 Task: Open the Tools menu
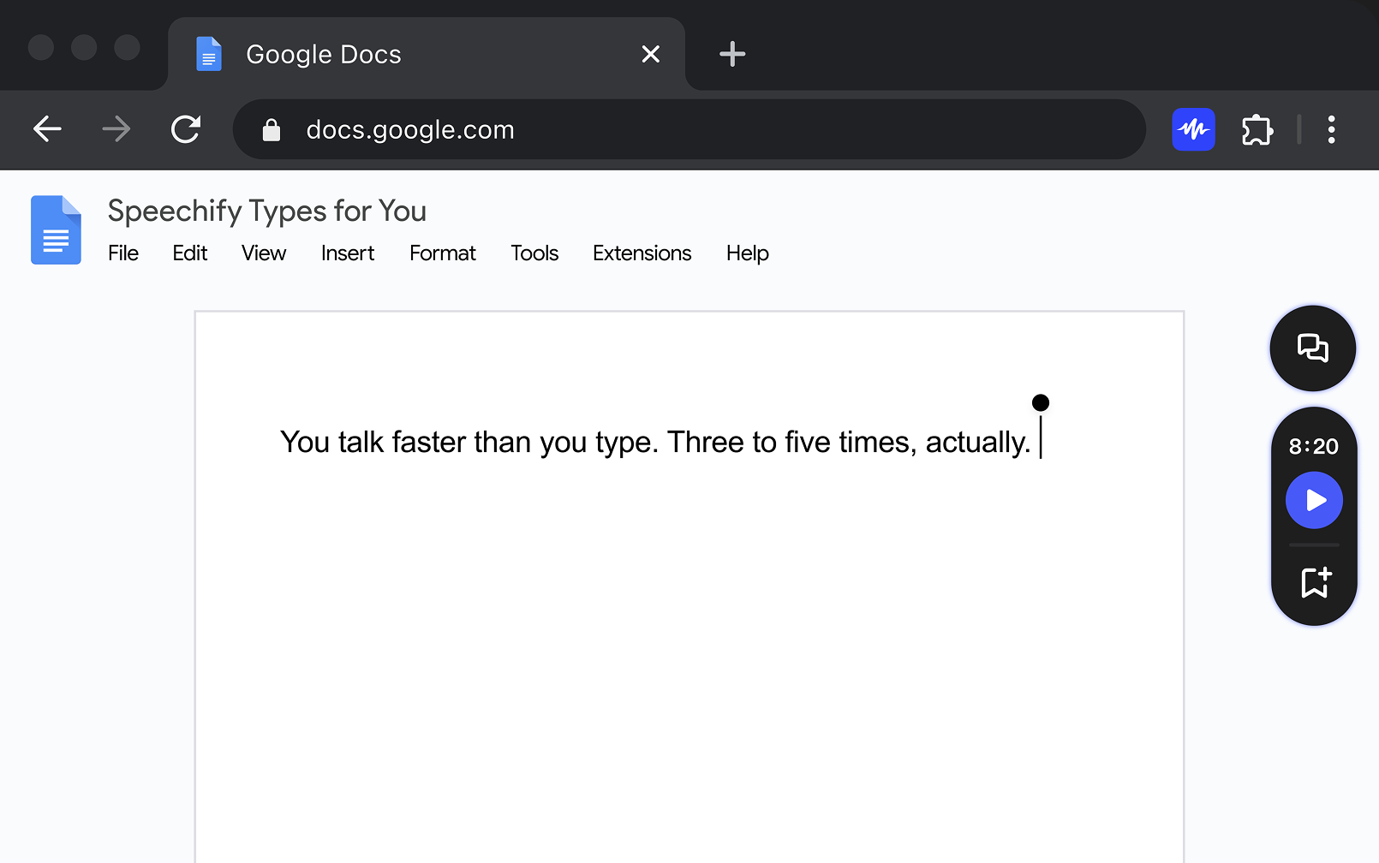tap(534, 253)
